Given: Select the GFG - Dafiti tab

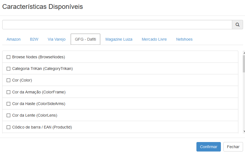Looking at the screenshot, I should [x=85, y=39].
